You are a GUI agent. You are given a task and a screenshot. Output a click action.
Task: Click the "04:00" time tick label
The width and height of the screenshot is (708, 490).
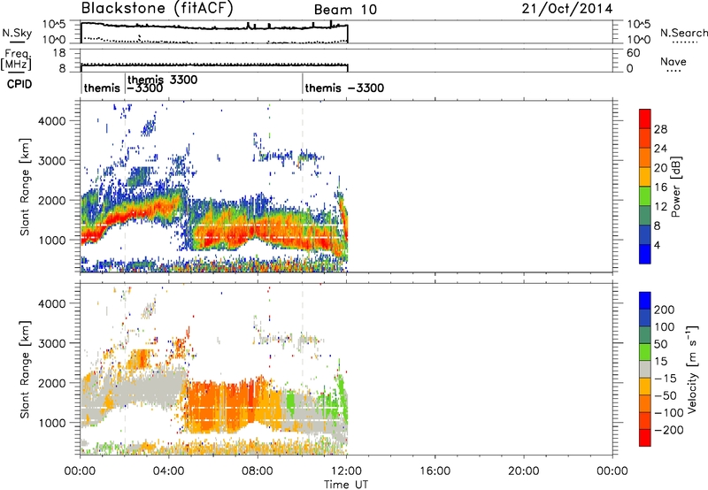(x=168, y=471)
